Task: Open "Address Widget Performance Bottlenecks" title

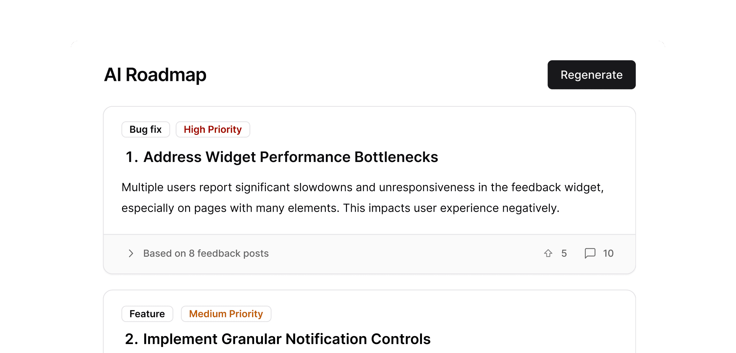Action: [290, 157]
